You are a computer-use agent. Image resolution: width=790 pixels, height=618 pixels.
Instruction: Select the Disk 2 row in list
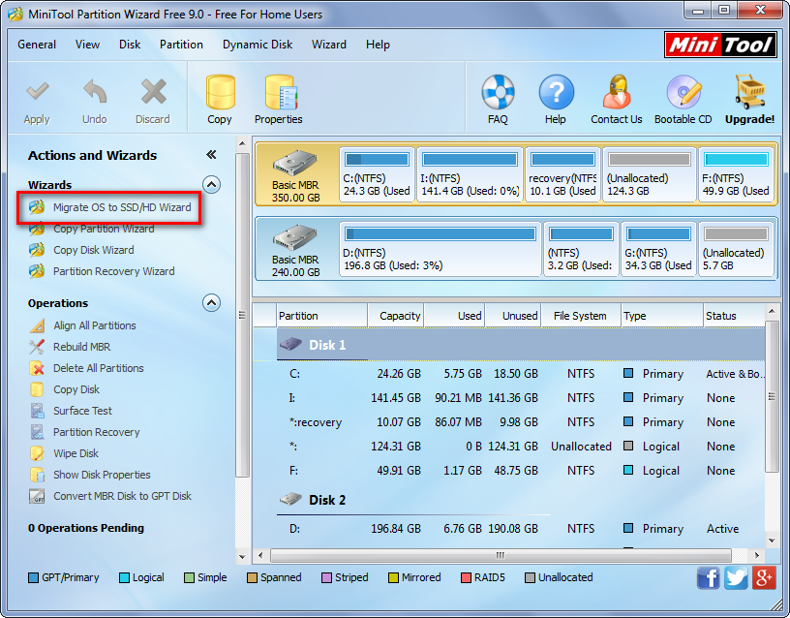click(509, 500)
